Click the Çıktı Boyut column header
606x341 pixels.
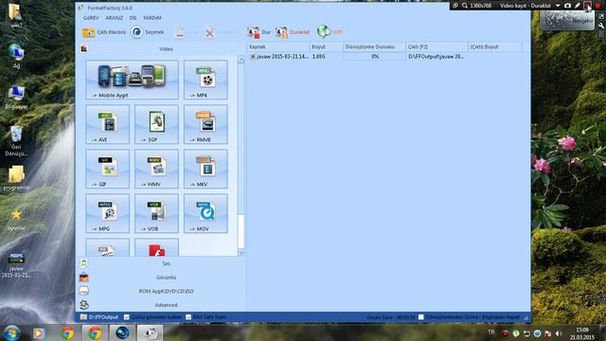tap(495, 46)
